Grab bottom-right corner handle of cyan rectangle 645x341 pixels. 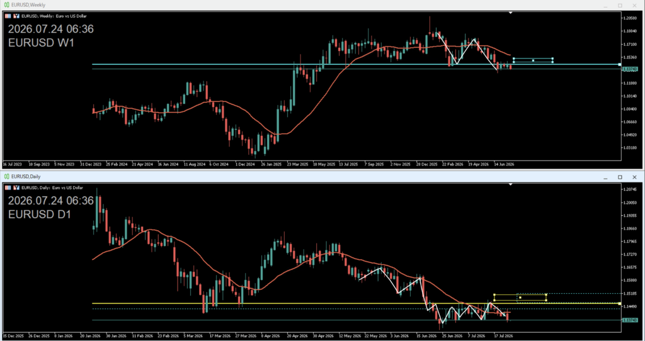pyautogui.click(x=552, y=62)
